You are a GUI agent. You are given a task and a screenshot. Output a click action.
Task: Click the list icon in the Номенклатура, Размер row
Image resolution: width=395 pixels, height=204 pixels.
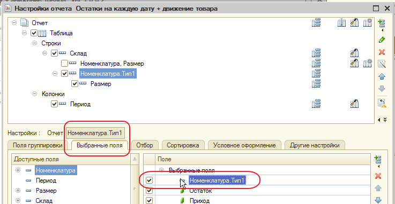[x=316, y=63]
